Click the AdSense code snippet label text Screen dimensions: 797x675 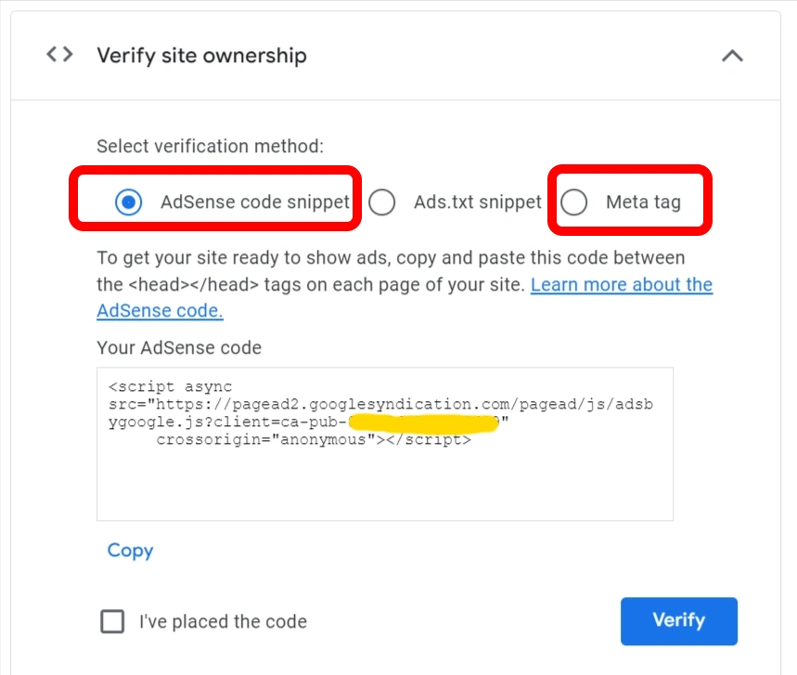pyautogui.click(x=254, y=201)
